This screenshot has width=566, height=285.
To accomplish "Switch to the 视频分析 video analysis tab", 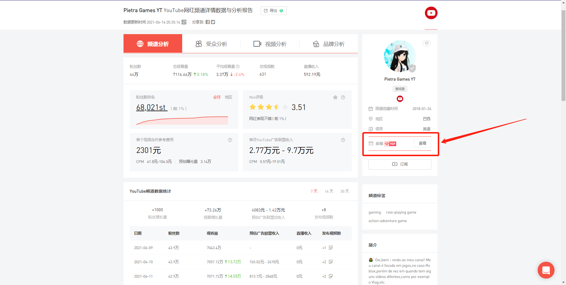I will click(x=270, y=44).
